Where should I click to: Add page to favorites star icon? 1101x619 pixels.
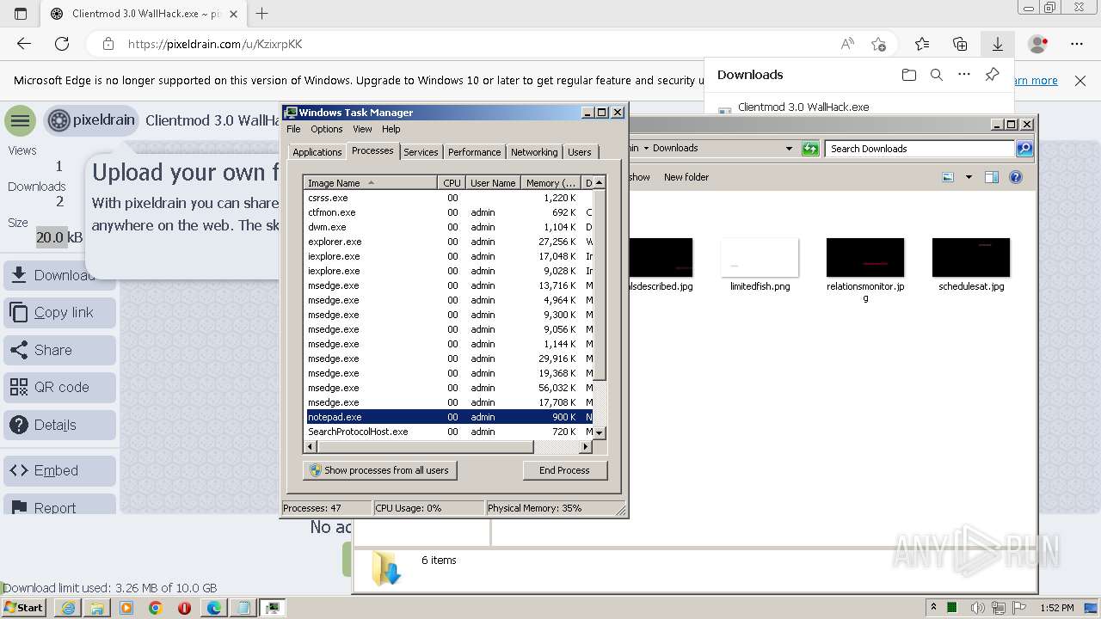coord(878,44)
